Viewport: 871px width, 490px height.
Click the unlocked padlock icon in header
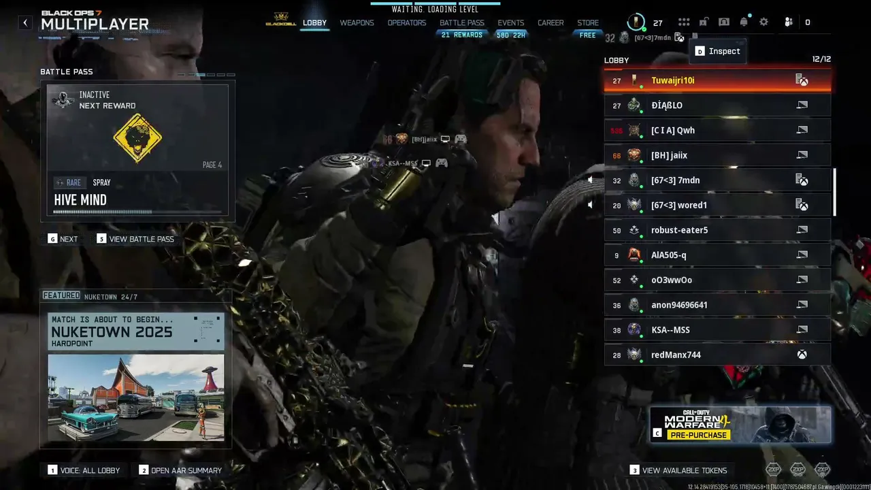point(704,22)
